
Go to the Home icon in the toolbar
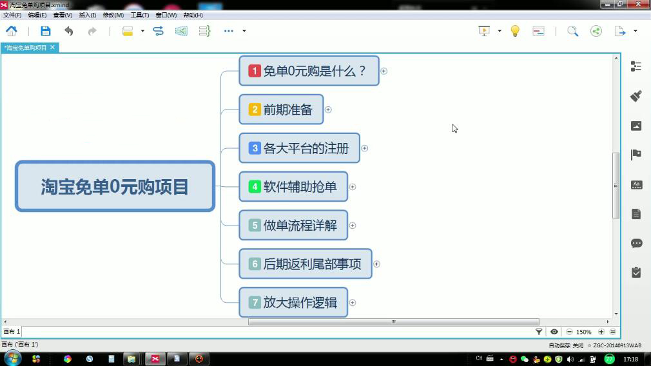tap(12, 31)
